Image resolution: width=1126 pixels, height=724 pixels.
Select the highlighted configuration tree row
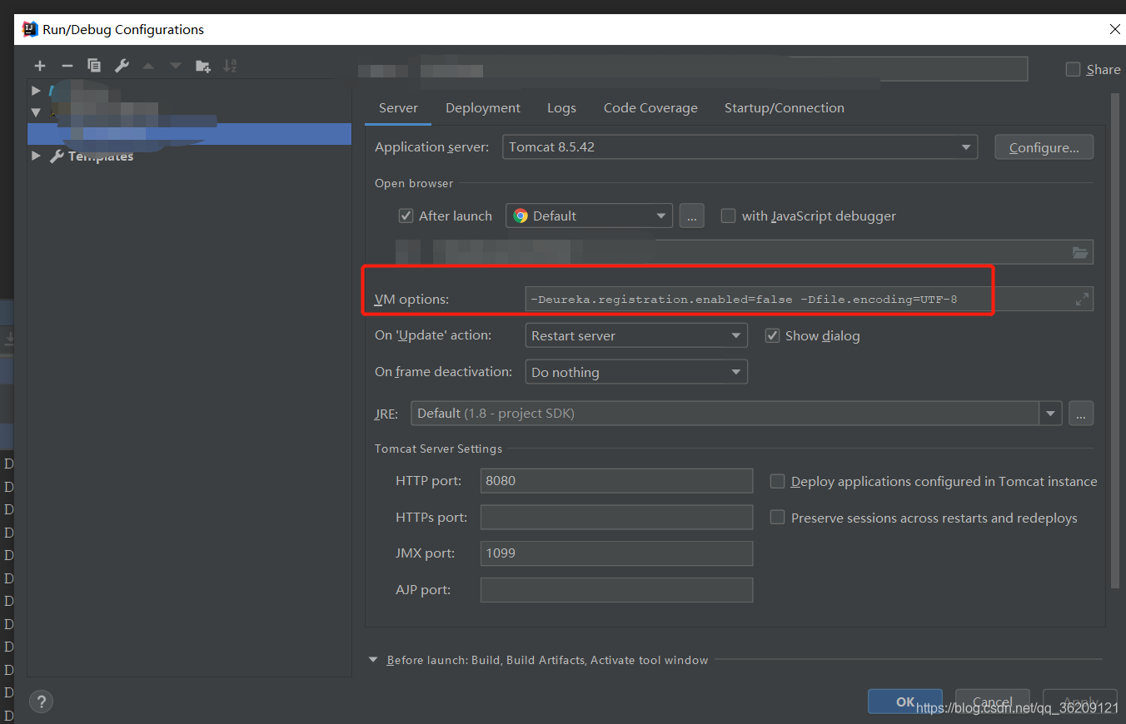(x=189, y=134)
